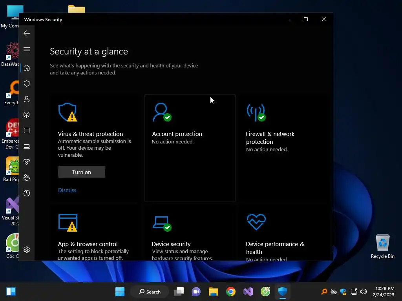Maximize the Windows Security window
Screen dimensions: 402x301
[305, 20]
